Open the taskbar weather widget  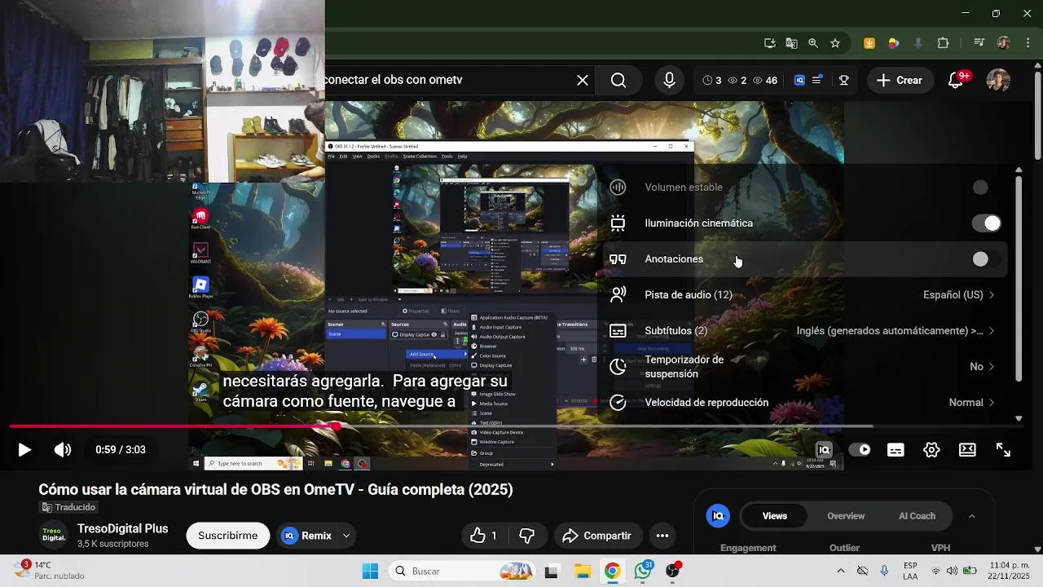(x=49, y=570)
